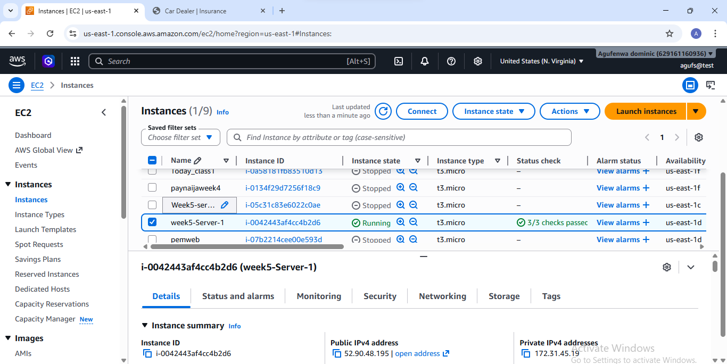The height and width of the screenshot is (364, 727).
Task: Open the Monitoring tab
Action: pos(319,296)
